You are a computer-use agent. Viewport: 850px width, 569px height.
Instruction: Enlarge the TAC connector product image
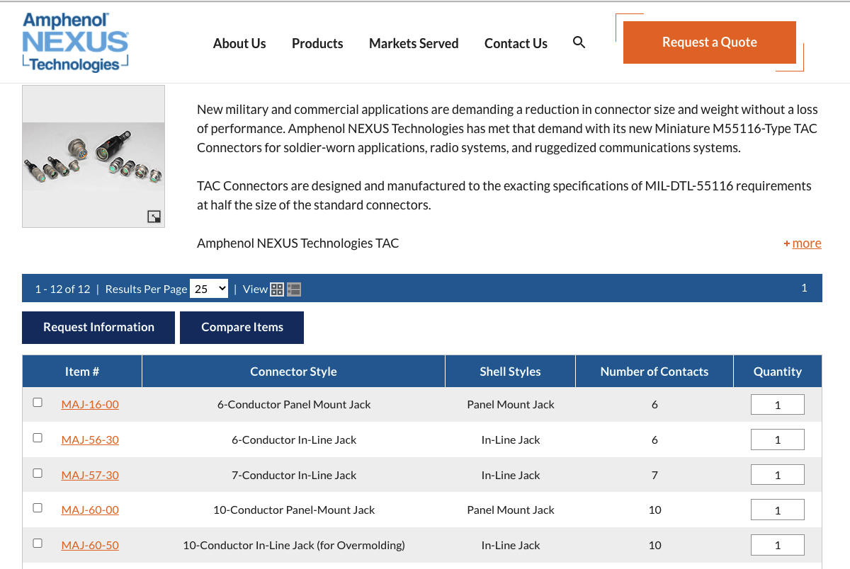[154, 217]
